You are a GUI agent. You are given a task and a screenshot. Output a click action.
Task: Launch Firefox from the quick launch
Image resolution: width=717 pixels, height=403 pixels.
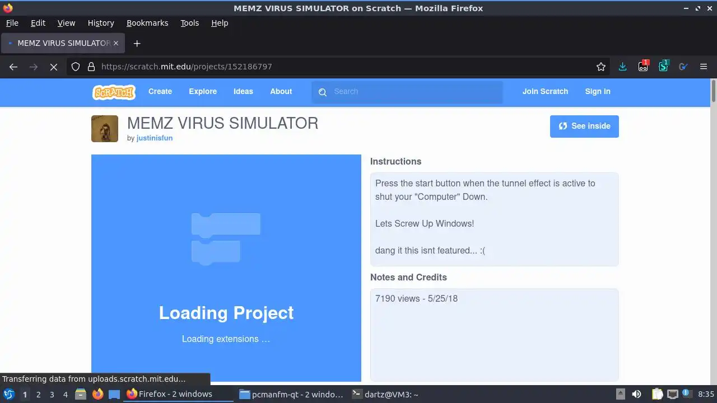[97, 395]
